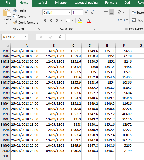Switch to Inserisci tab
The height and width of the screenshot is (160, 144).
(41, 3)
